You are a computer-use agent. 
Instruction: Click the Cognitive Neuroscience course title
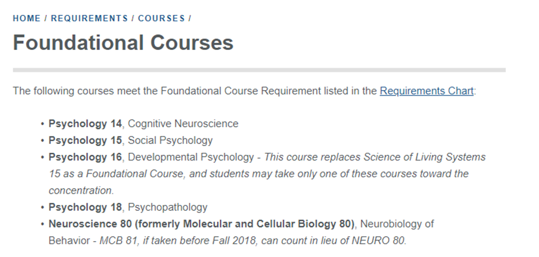[x=183, y=124]
